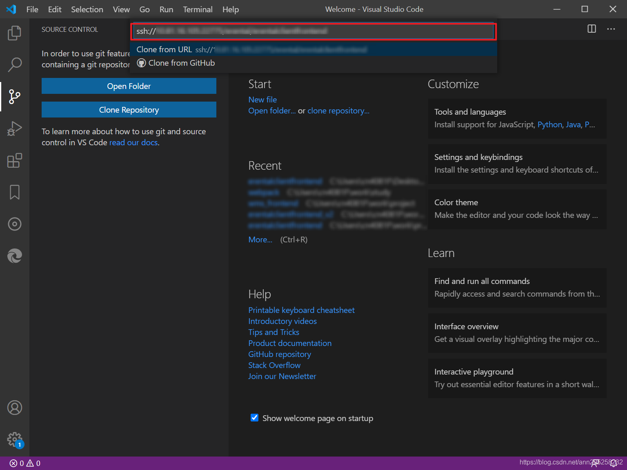627x470 pixels.
Task: Open the Extensions view icon
Action: (x=15, y=160)
